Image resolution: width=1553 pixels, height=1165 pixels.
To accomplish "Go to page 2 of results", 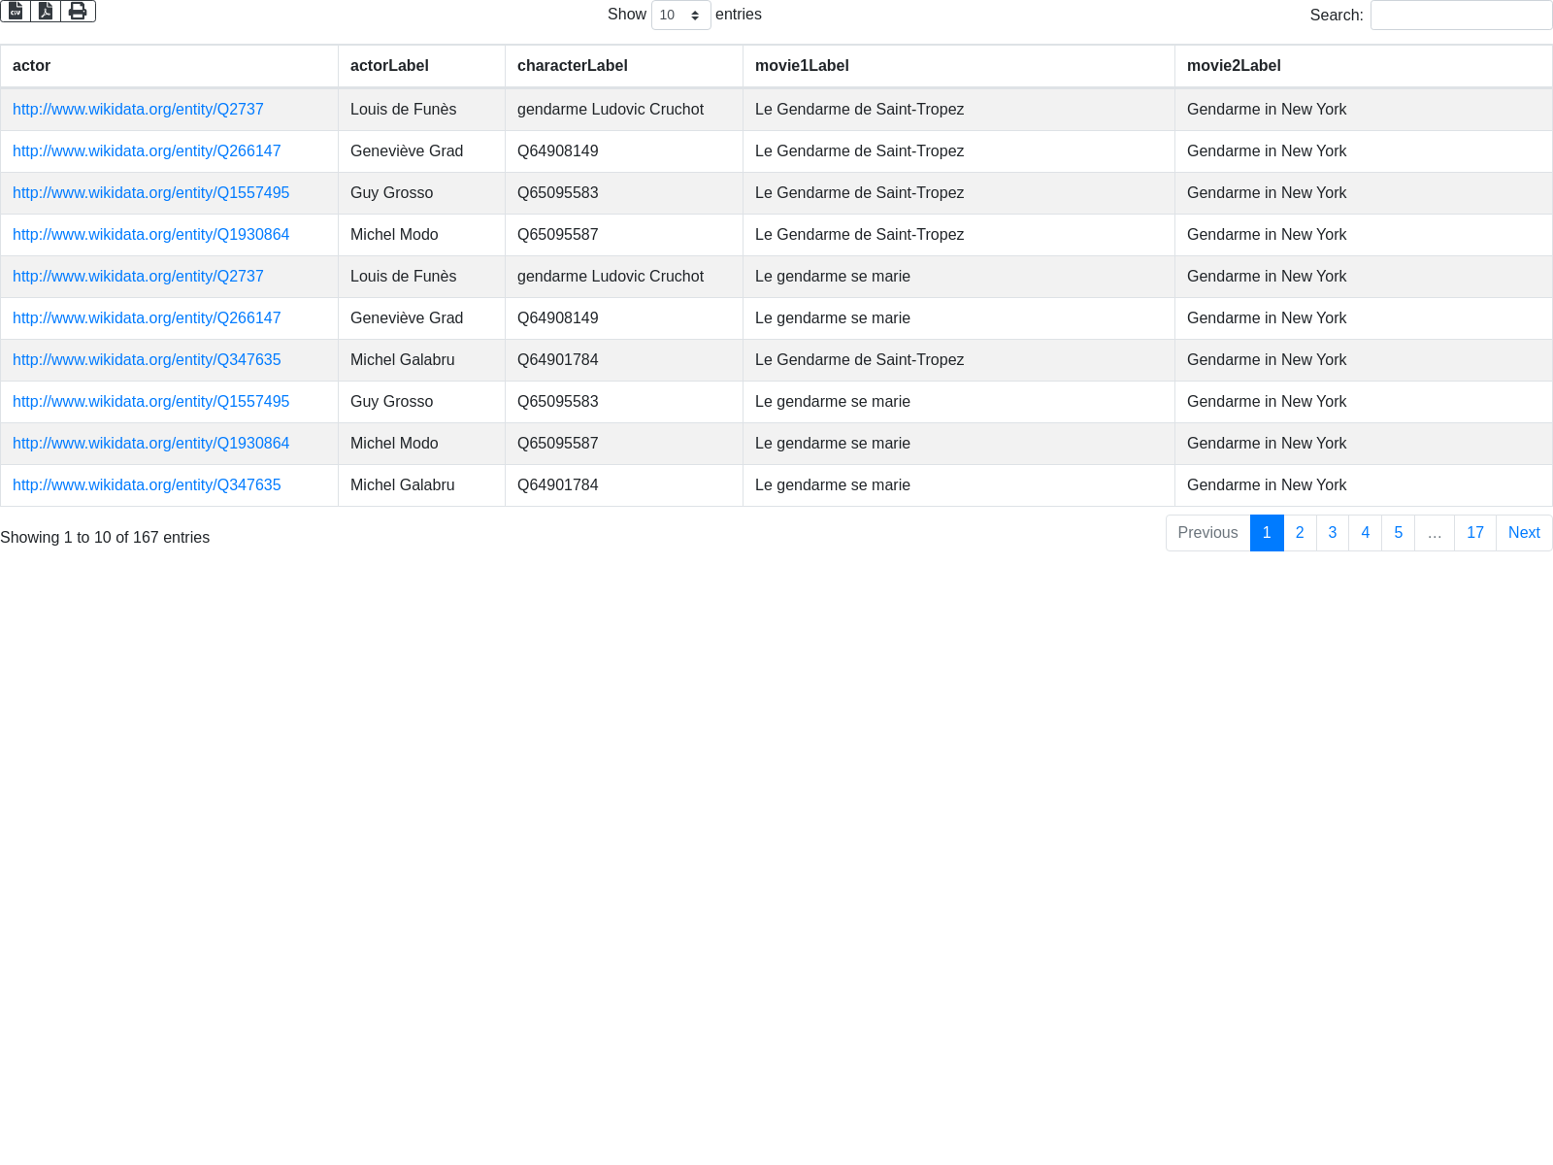I will pyautogui.click(x=1300, y=533).
